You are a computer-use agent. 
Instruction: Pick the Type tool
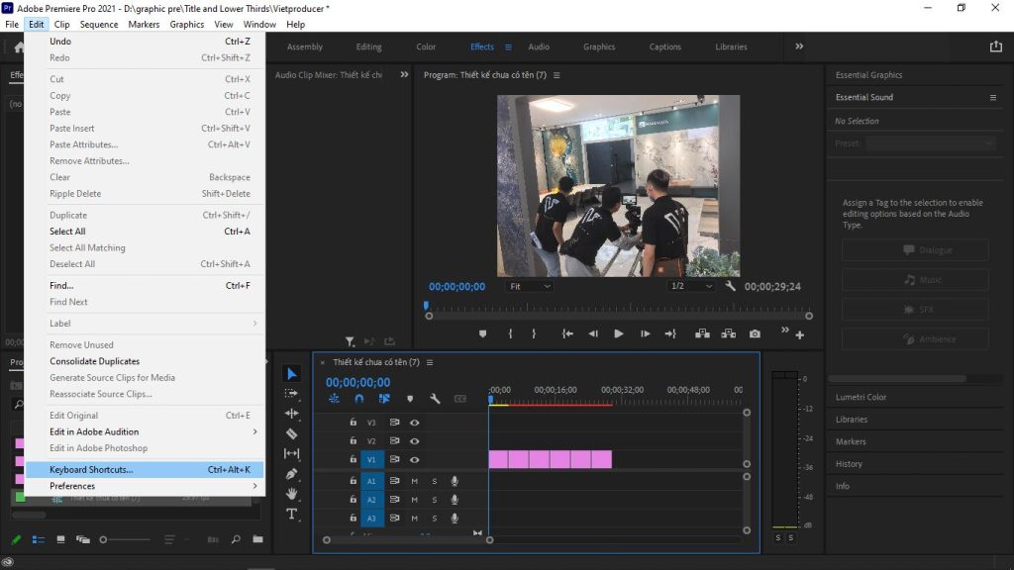pos(291,513)
